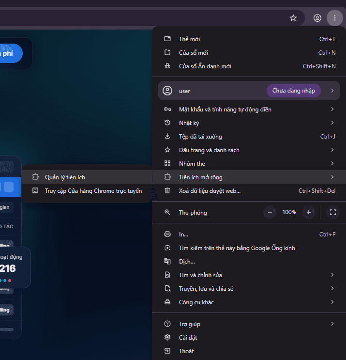The height and width of the screenshot is (360, 346).
Task: Open Tệp đã tải xuống
Action: pos(249,136)
